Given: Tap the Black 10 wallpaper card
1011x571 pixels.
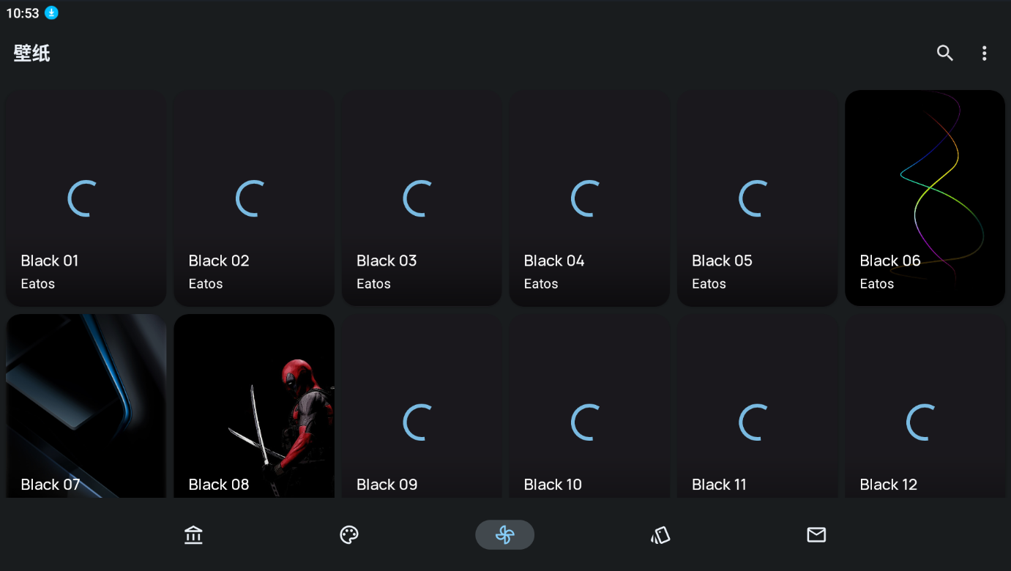Looking at the screenshot, I should tap(589, 406).
